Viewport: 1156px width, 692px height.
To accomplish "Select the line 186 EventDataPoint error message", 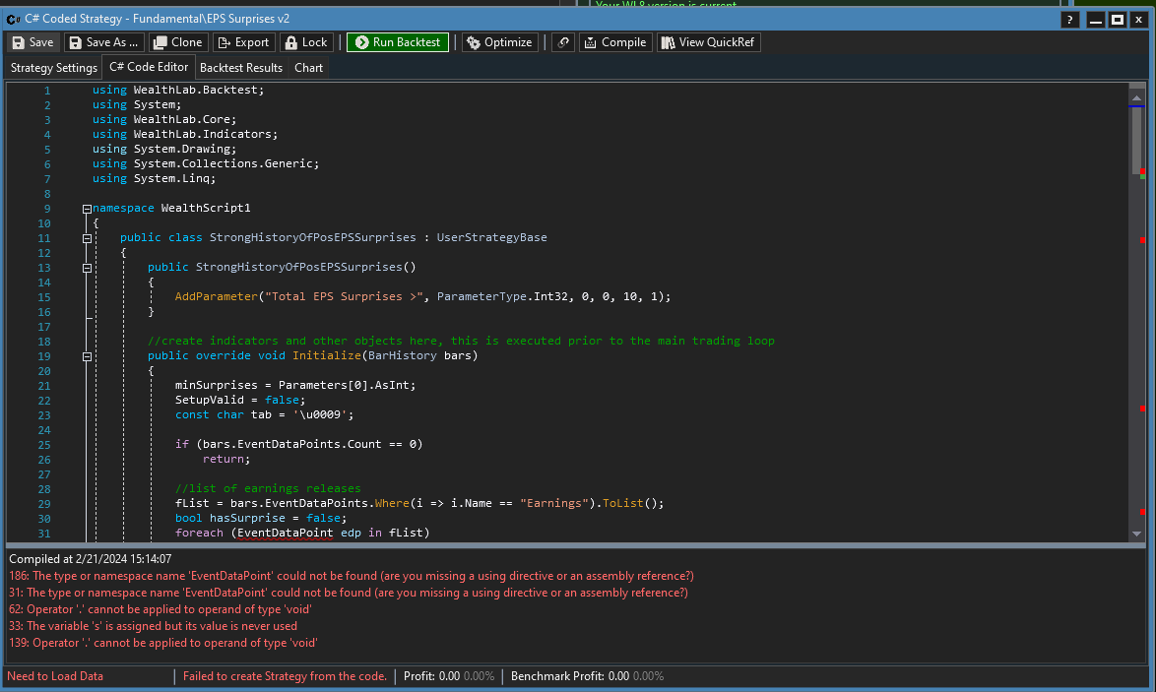I will [351, 576].
